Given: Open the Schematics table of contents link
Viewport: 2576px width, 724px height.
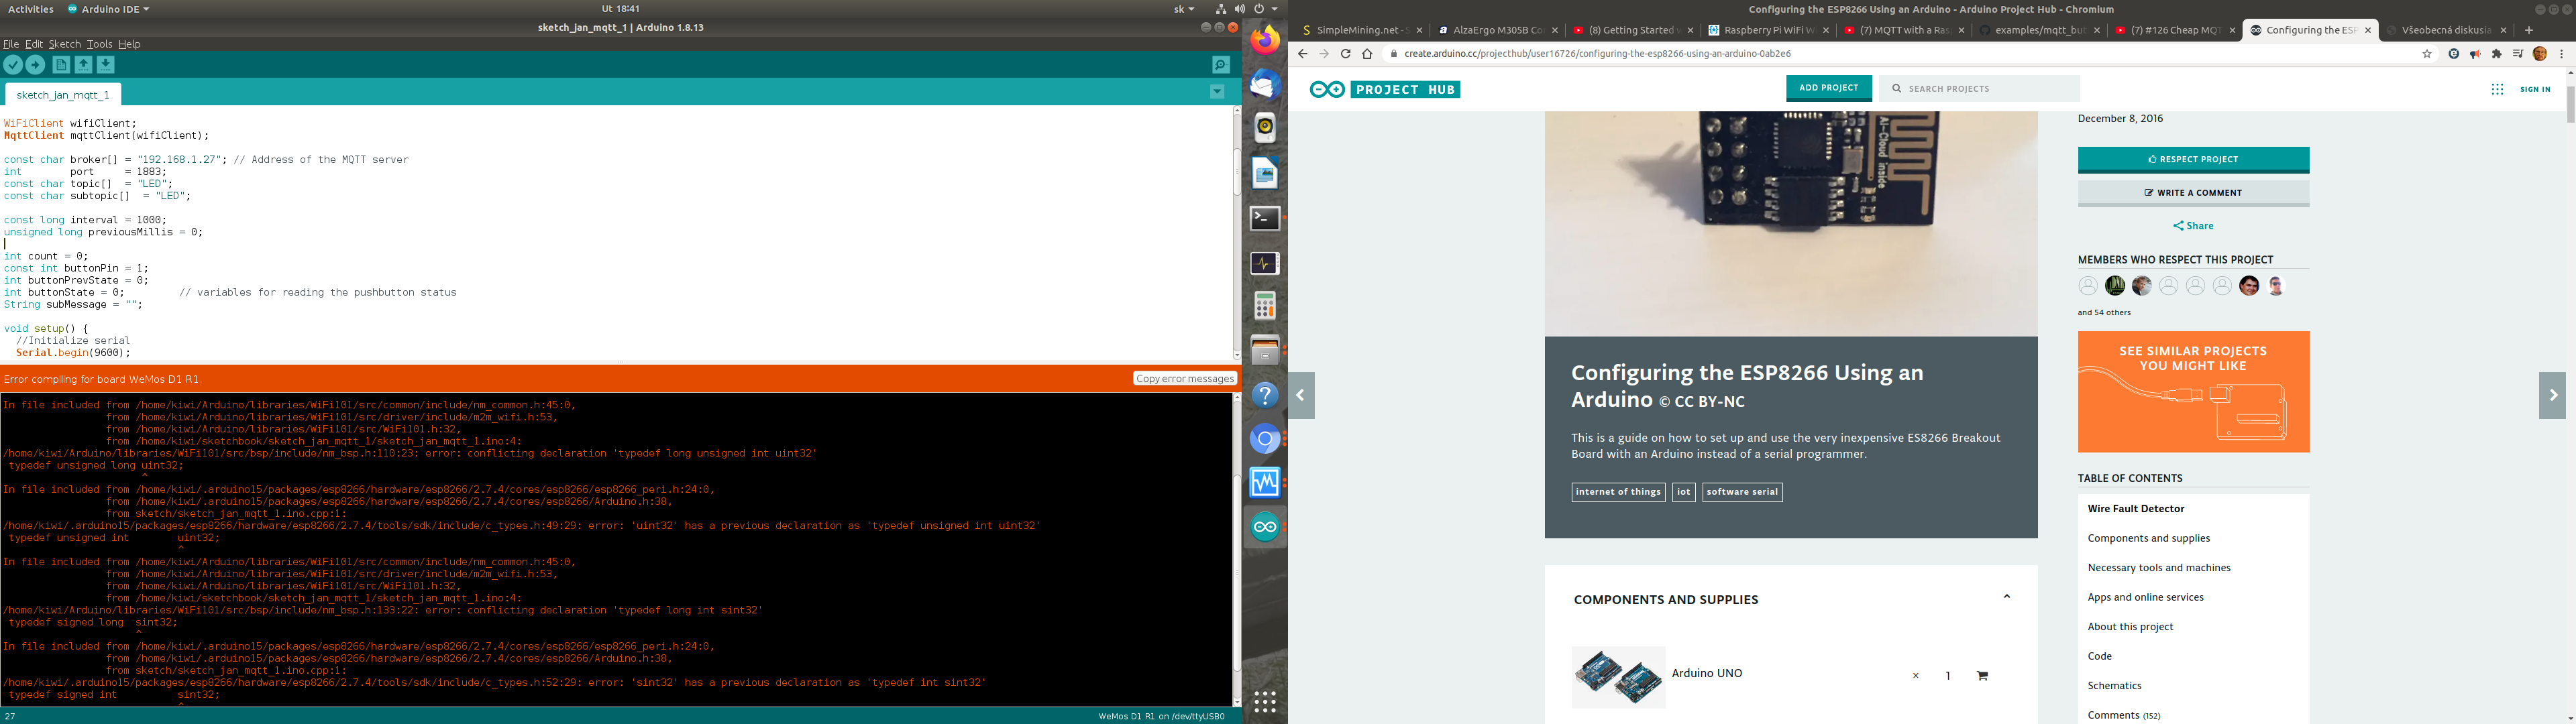Looking at the screenshot, I should [2114, 686].
